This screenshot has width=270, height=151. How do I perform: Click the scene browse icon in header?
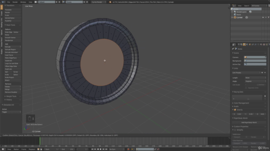pos(63,2)
